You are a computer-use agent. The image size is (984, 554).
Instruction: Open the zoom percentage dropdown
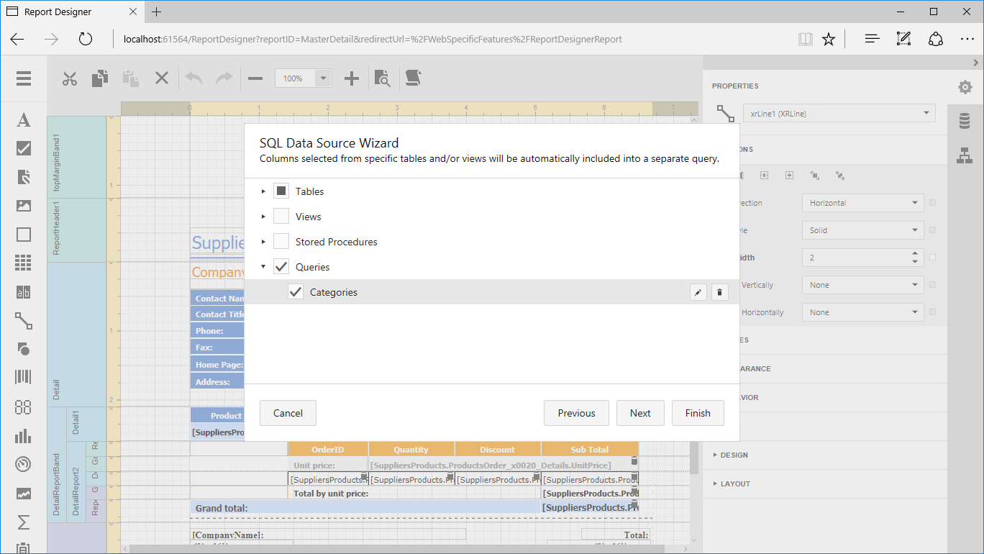tap(322, 78)
